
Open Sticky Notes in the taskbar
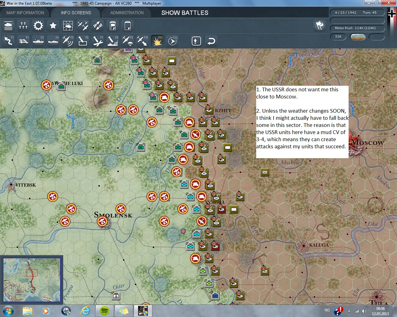123,311
